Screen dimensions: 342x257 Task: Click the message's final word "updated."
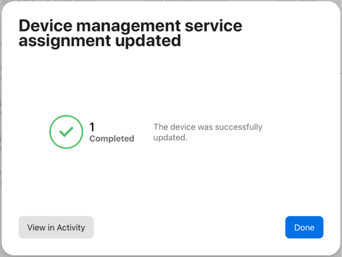coord(170,137)
